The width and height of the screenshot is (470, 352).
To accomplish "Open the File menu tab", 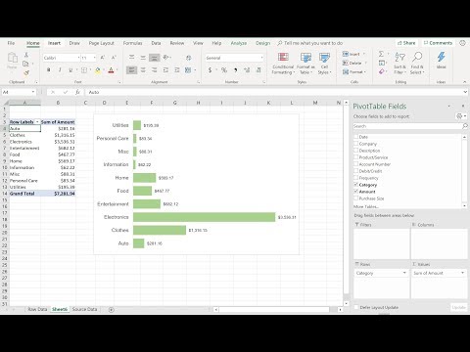I will (x=11, y=43).
